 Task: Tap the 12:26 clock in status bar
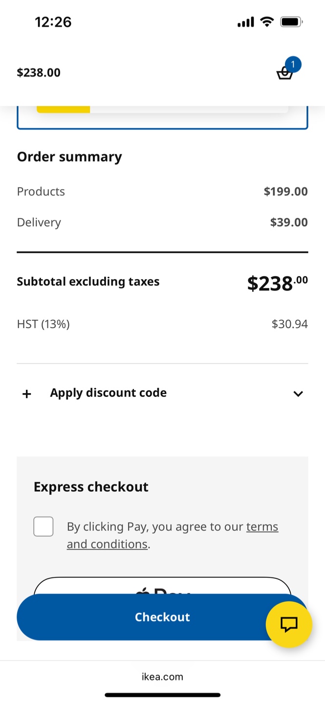tap(53, 22)
